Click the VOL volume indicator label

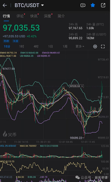[x=8, y=146]
